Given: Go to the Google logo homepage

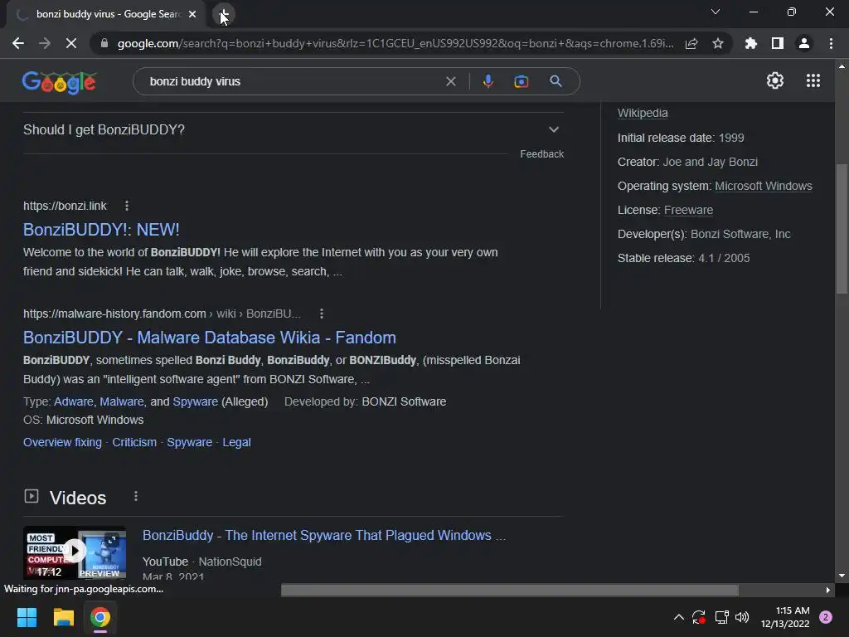Looking at the screenshot, I should (60, 82).
